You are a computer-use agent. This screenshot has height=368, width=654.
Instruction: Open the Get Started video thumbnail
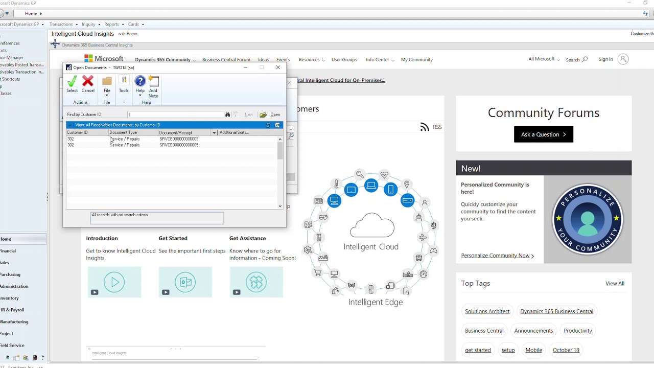(x=185, y=282)
